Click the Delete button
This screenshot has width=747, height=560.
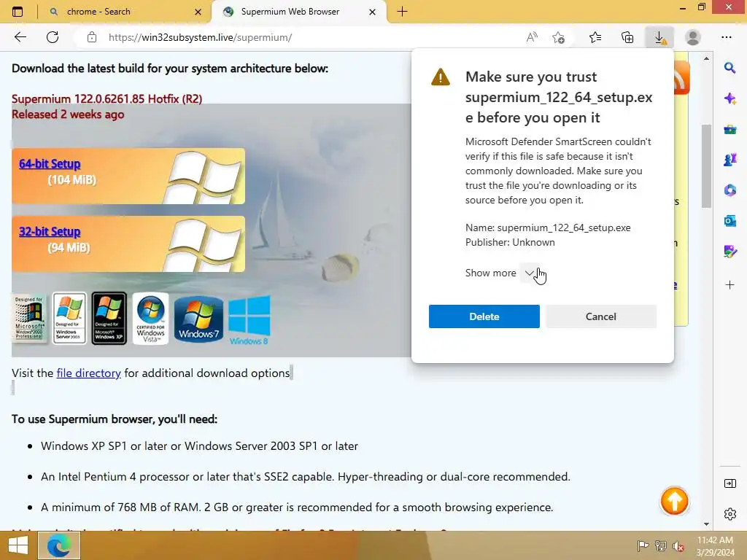coord(484,316)
